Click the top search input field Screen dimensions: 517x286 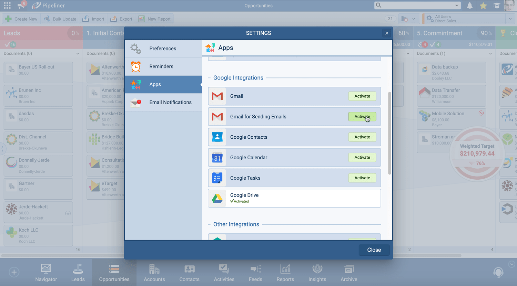tap(418, 6)
